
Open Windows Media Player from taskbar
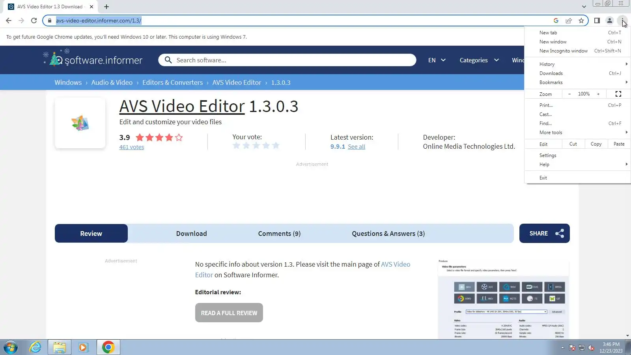click(x=83, y=348)
